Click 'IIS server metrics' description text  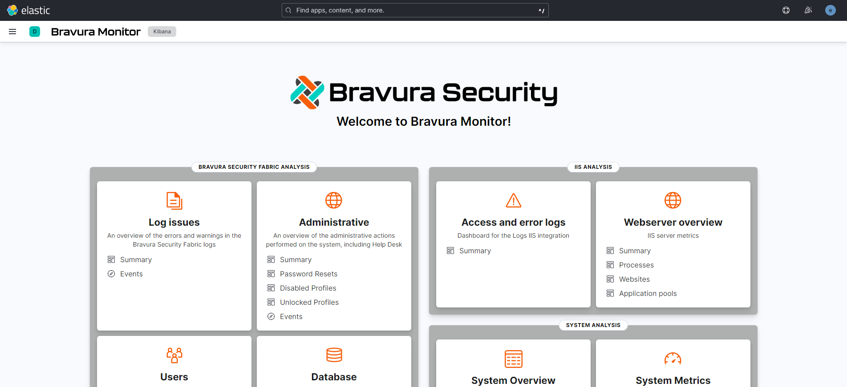[x=673, y=235]
